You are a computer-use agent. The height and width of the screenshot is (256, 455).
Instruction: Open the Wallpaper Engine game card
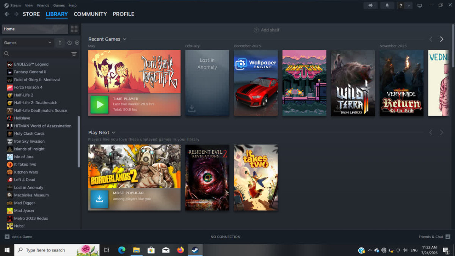pyautogui.click(x=256, y=83)
